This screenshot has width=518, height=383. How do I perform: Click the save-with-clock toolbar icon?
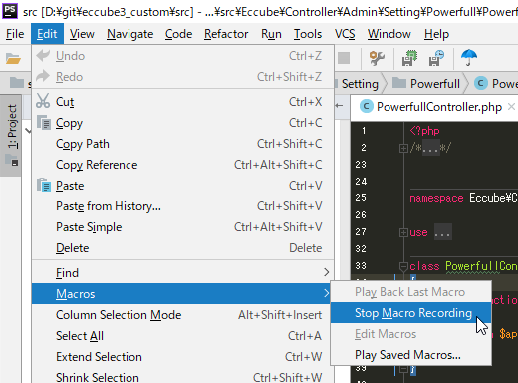436,58
